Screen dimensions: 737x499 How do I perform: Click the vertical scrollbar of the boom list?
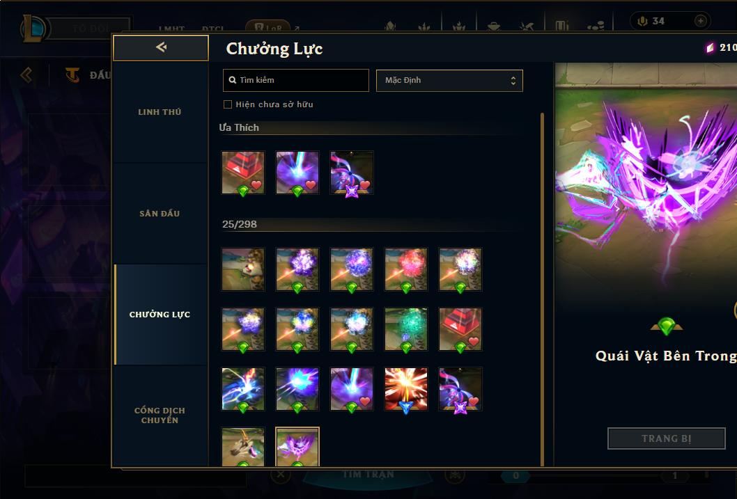(x=542, y=289)
